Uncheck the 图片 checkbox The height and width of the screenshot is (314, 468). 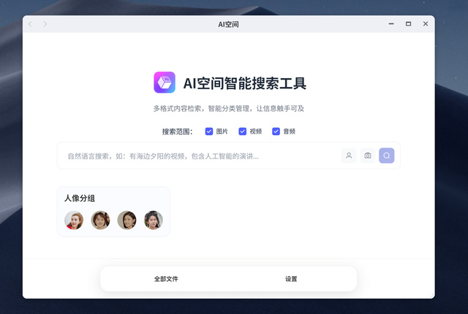coord(209,131)
